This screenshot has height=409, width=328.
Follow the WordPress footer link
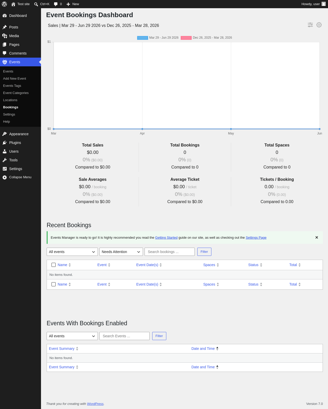(x=95, y=404)
